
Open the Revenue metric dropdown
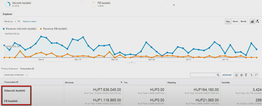pos(10,21)
